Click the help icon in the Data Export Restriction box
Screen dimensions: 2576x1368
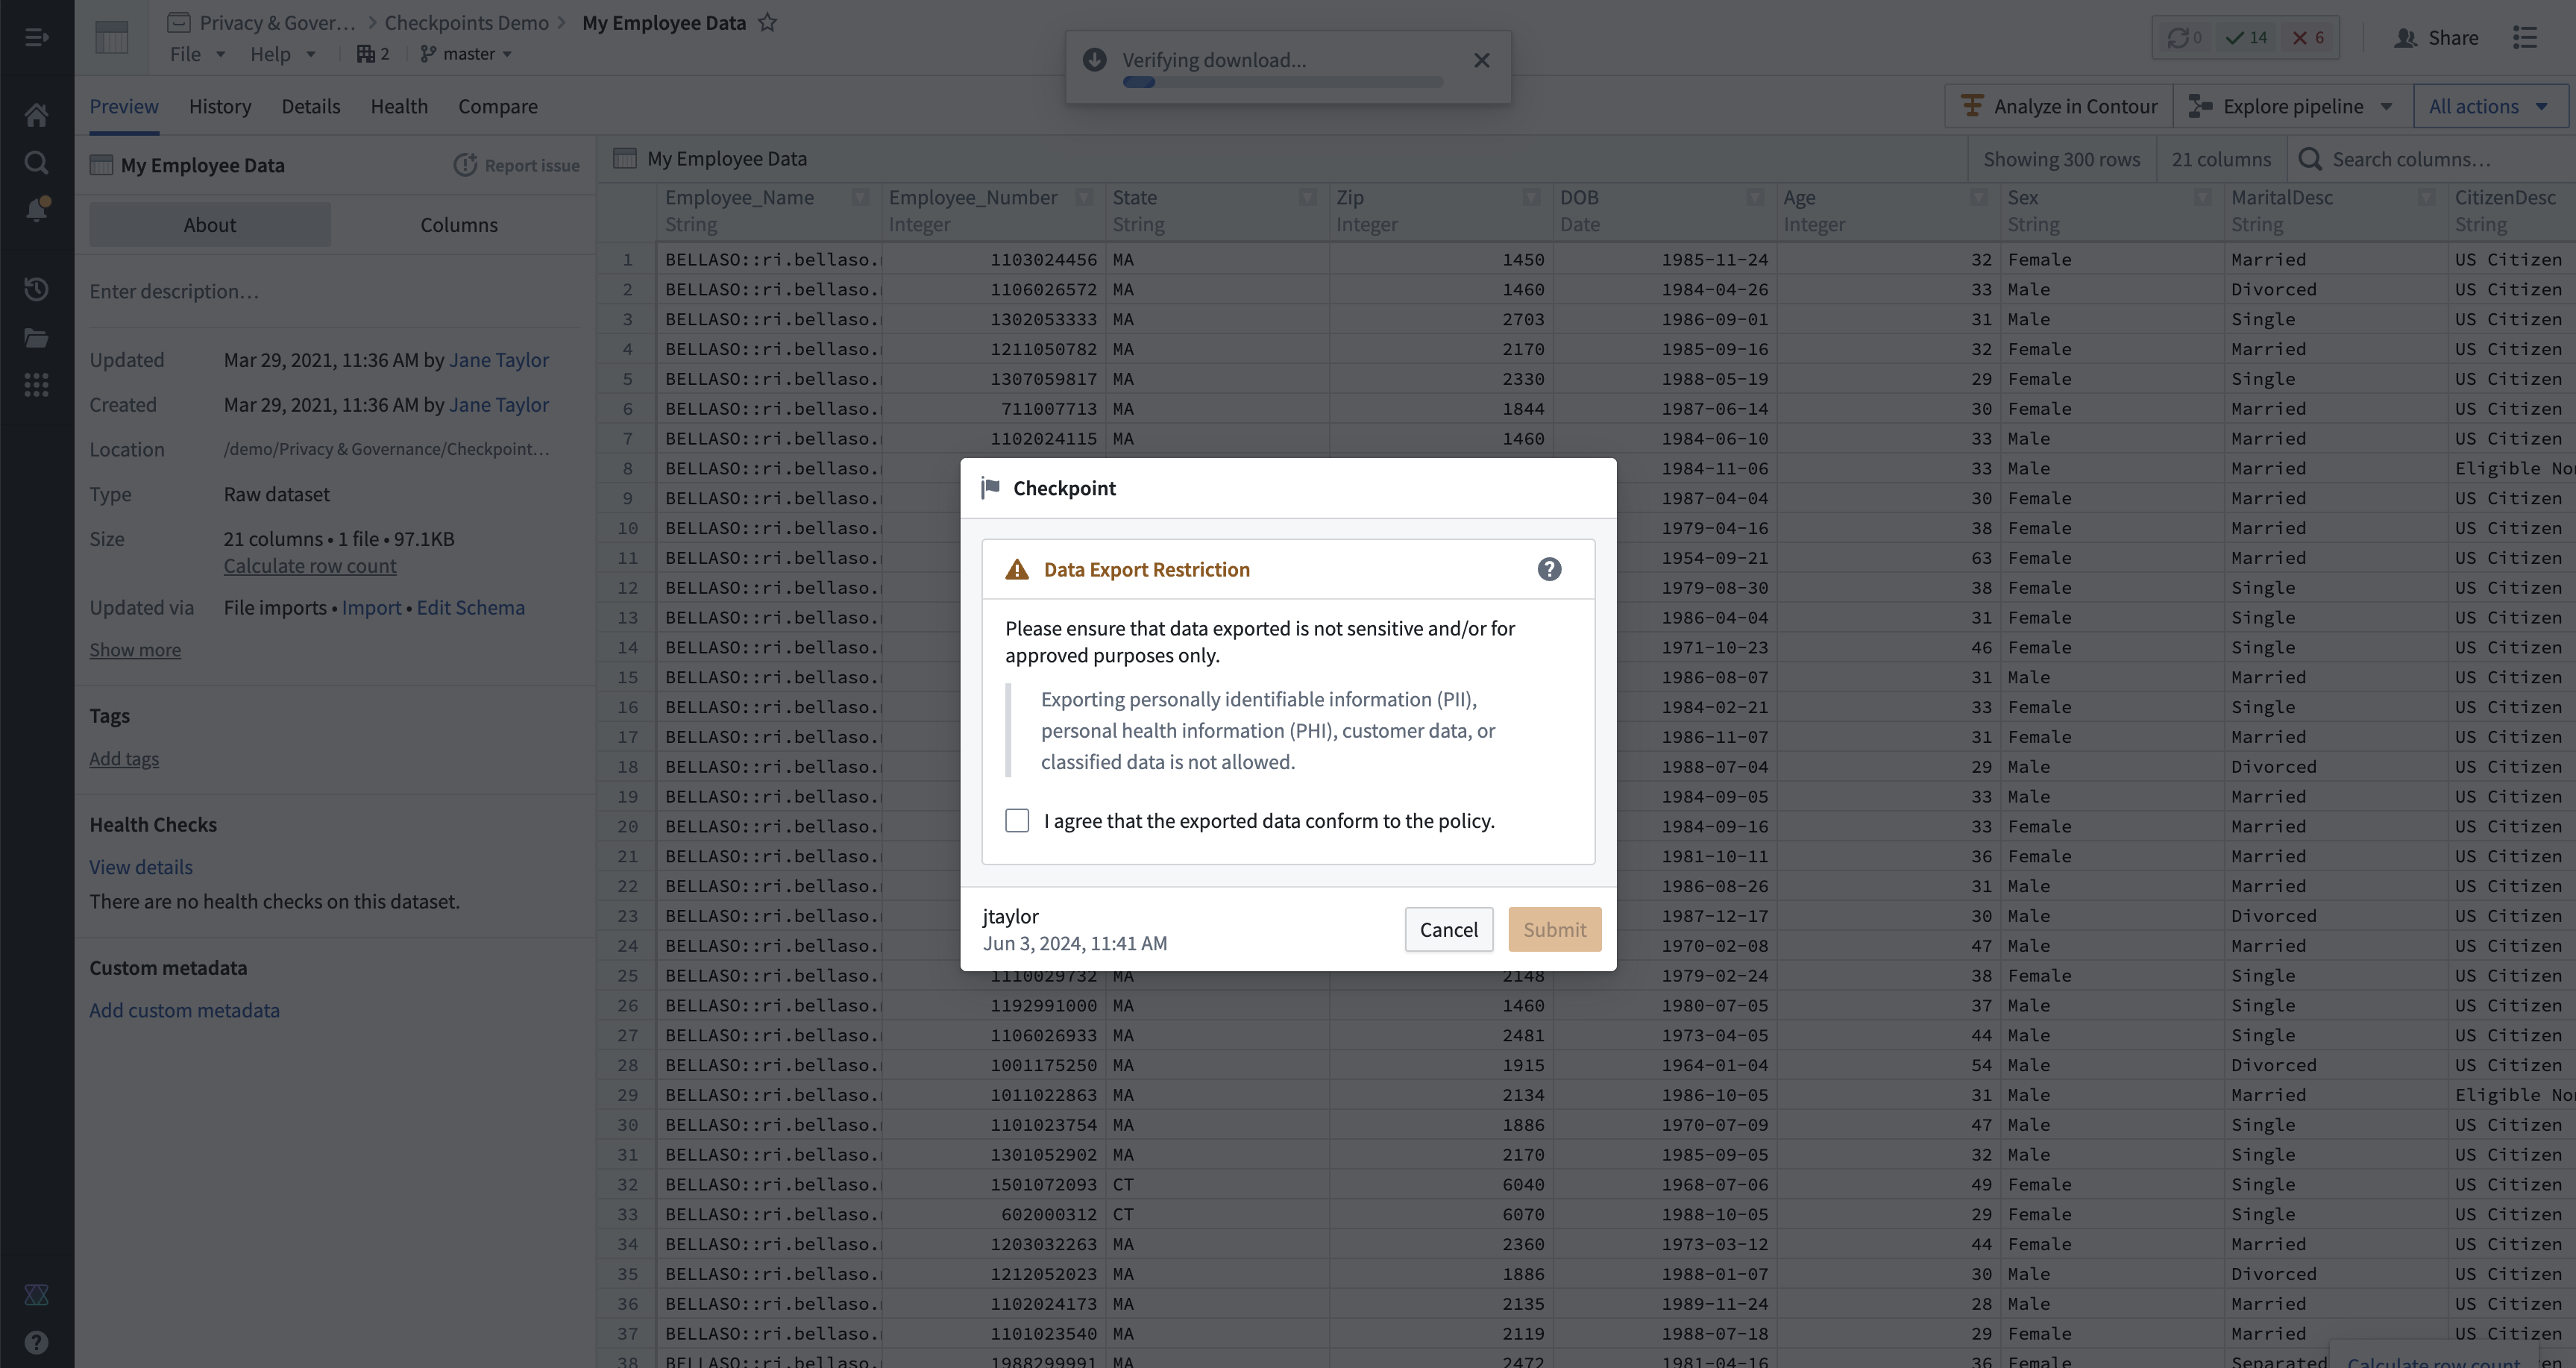coord(1549,569)
